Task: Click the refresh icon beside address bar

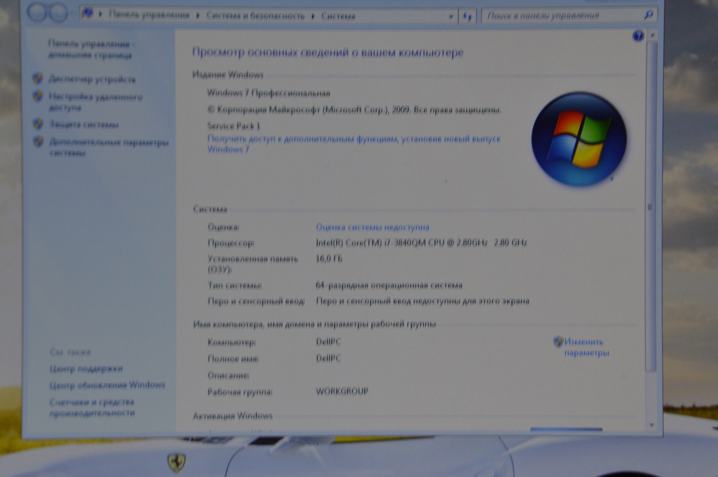Action: click(x=467, y=16)
